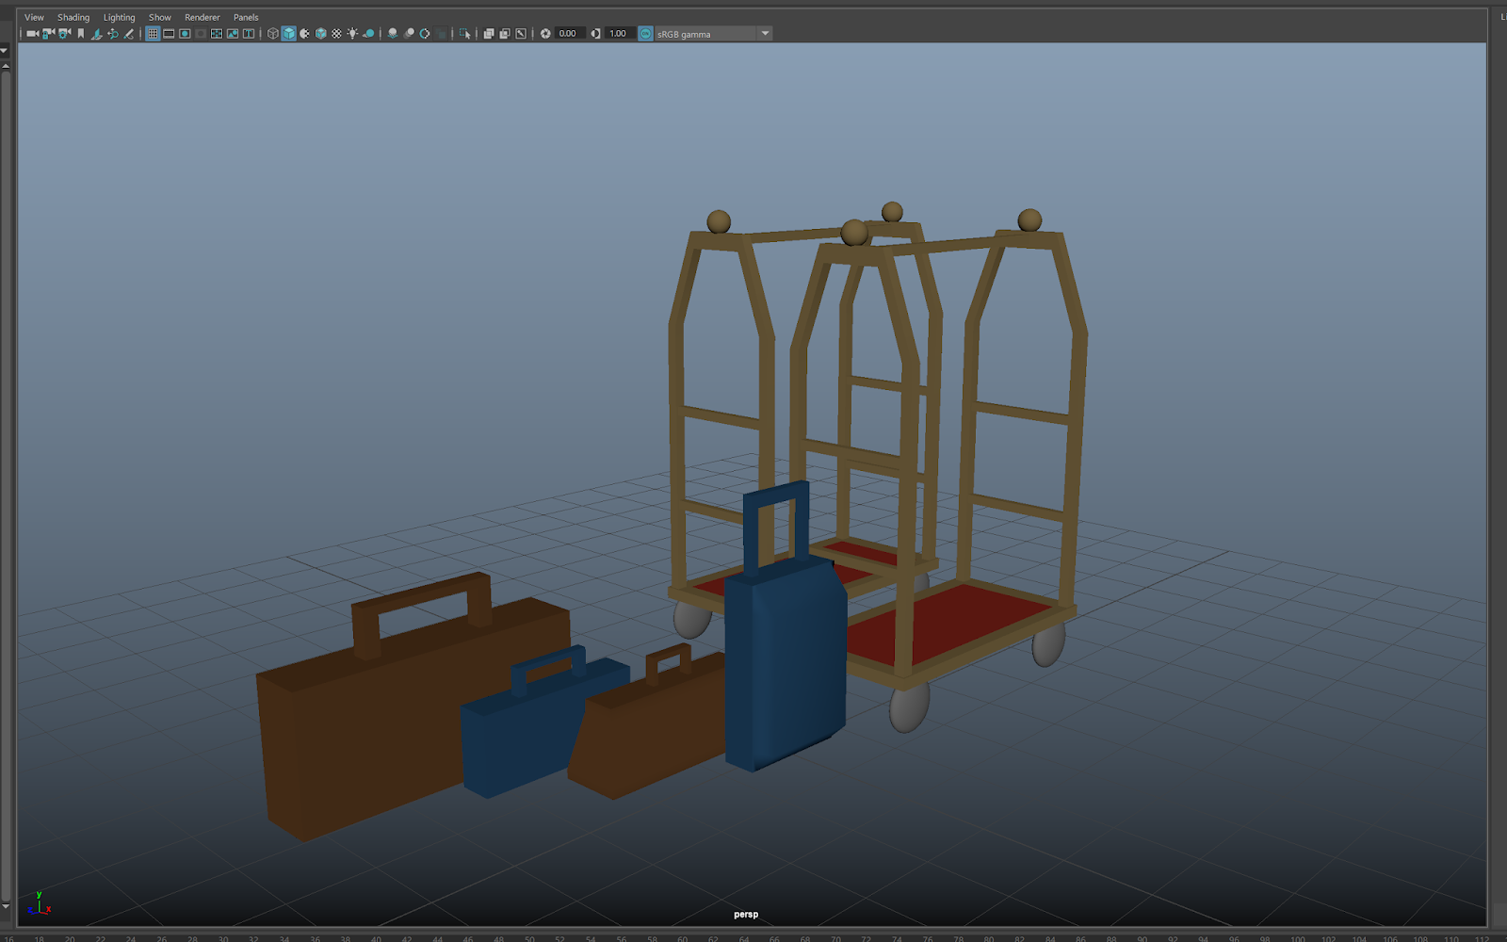Click the camera Bookmarks icon
Screen dimensions: 1507x942
[81, 34]
